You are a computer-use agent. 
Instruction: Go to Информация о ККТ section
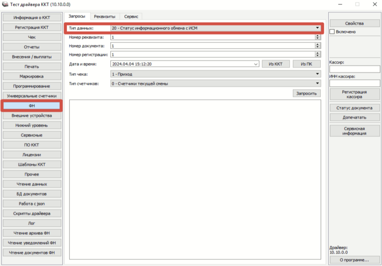click(x=32, y=18)
